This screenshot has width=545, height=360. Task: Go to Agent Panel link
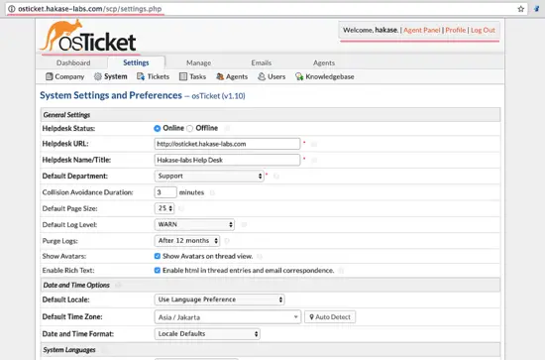[x=421, y=31]
